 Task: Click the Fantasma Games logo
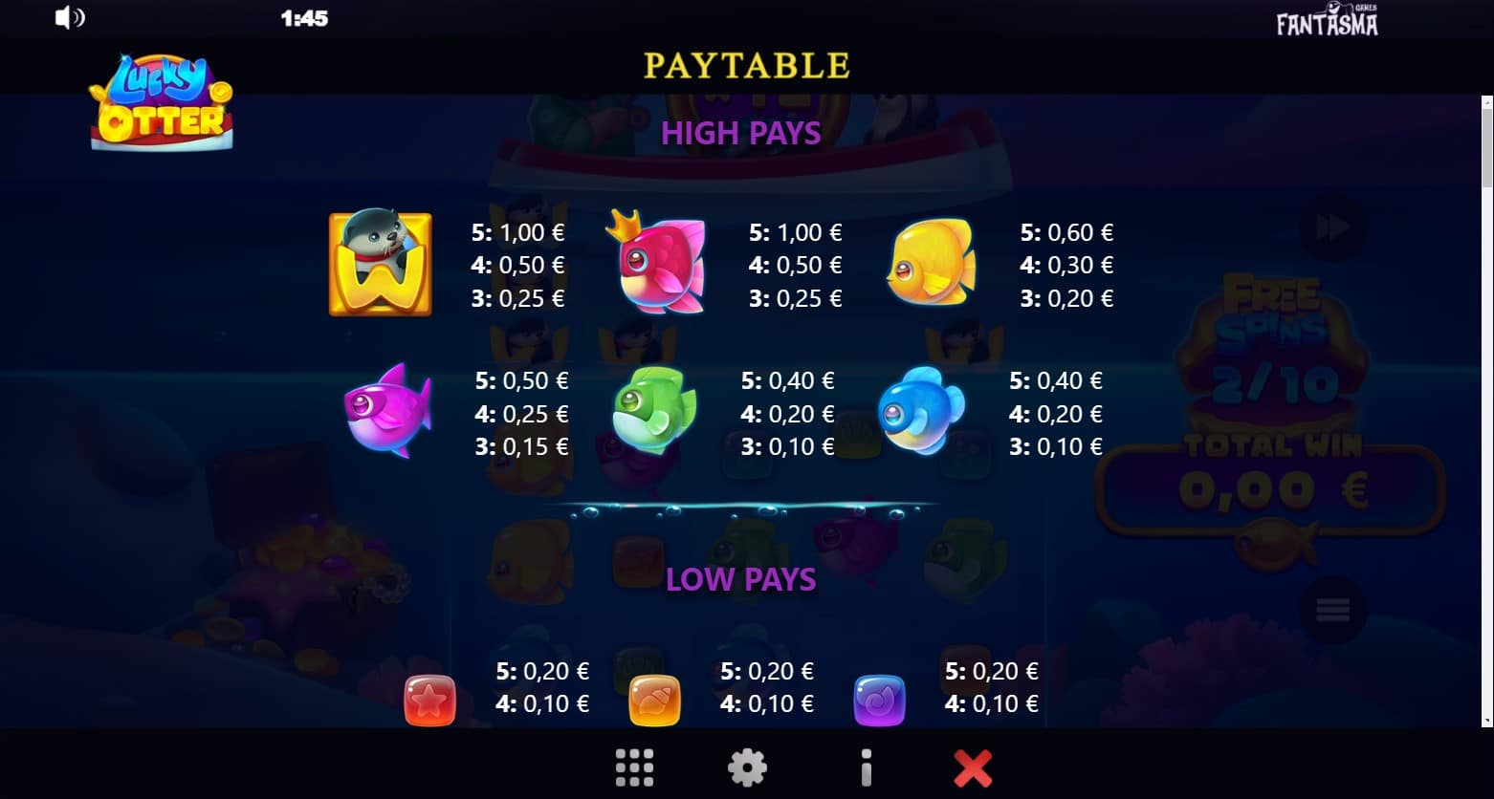click(x=1327, y=20)
